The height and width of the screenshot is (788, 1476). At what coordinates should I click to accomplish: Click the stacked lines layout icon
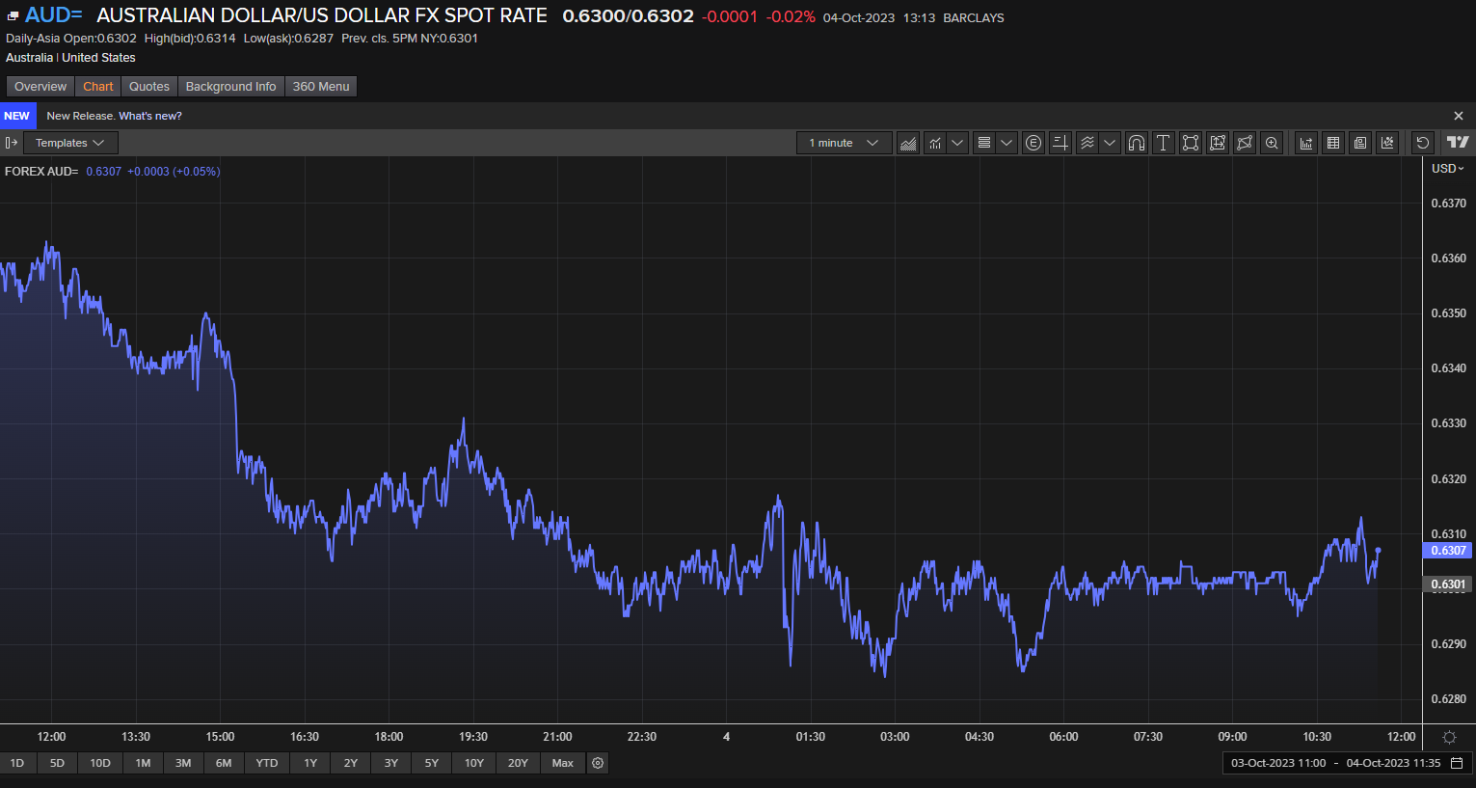tap(983, 143)
